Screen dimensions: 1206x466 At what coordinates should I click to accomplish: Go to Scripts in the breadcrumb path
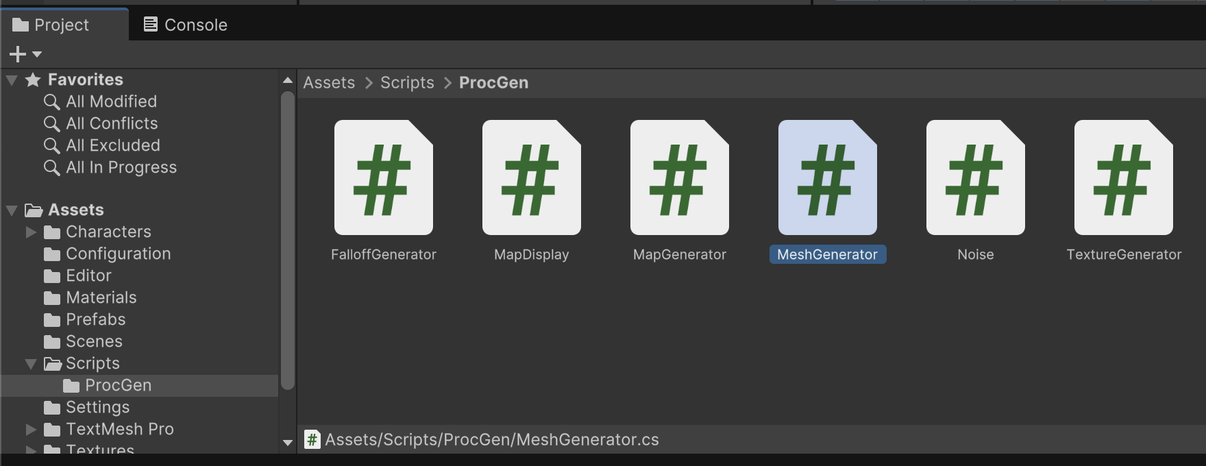click(x=407, y=83)
